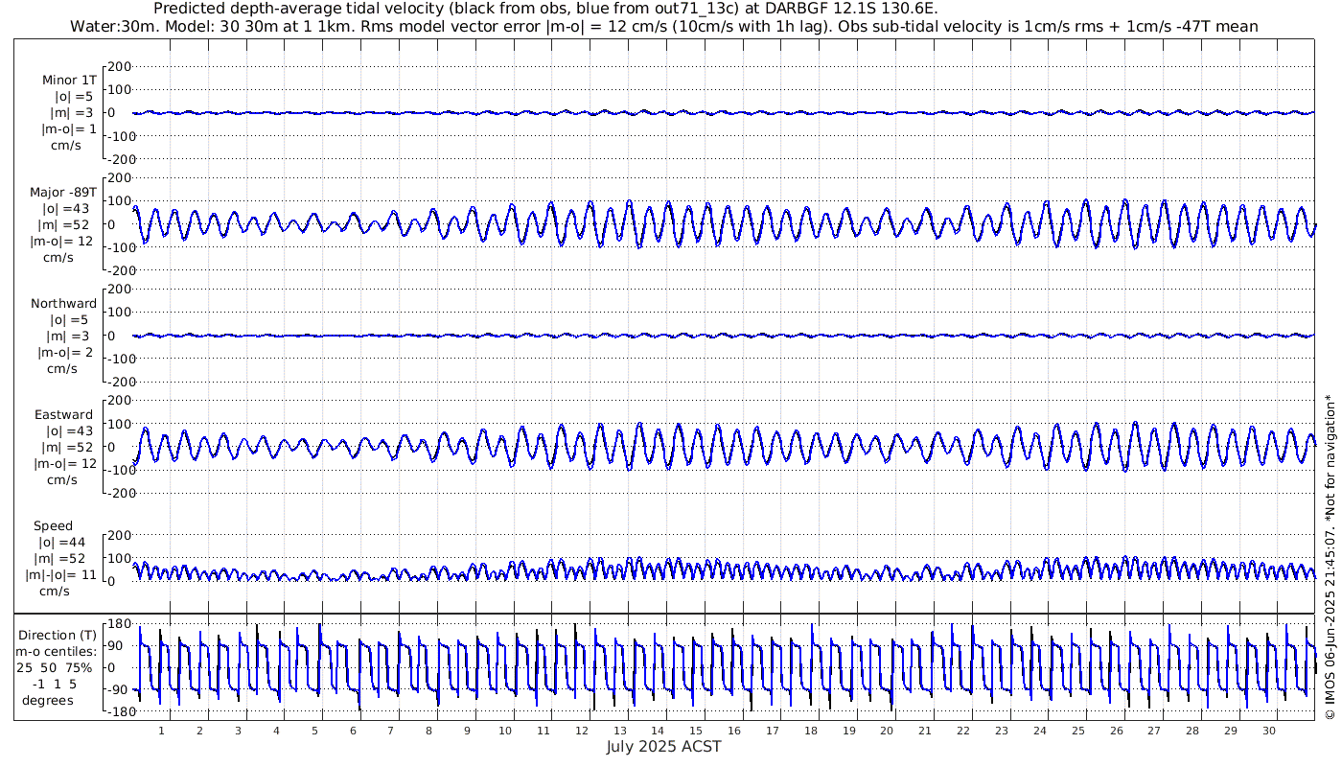Select '|m| =52' in the Major -89T panel
Image resolution: width=1342 pixels, height=767 pixels.
pyautogui.click(x=65, y=224)
